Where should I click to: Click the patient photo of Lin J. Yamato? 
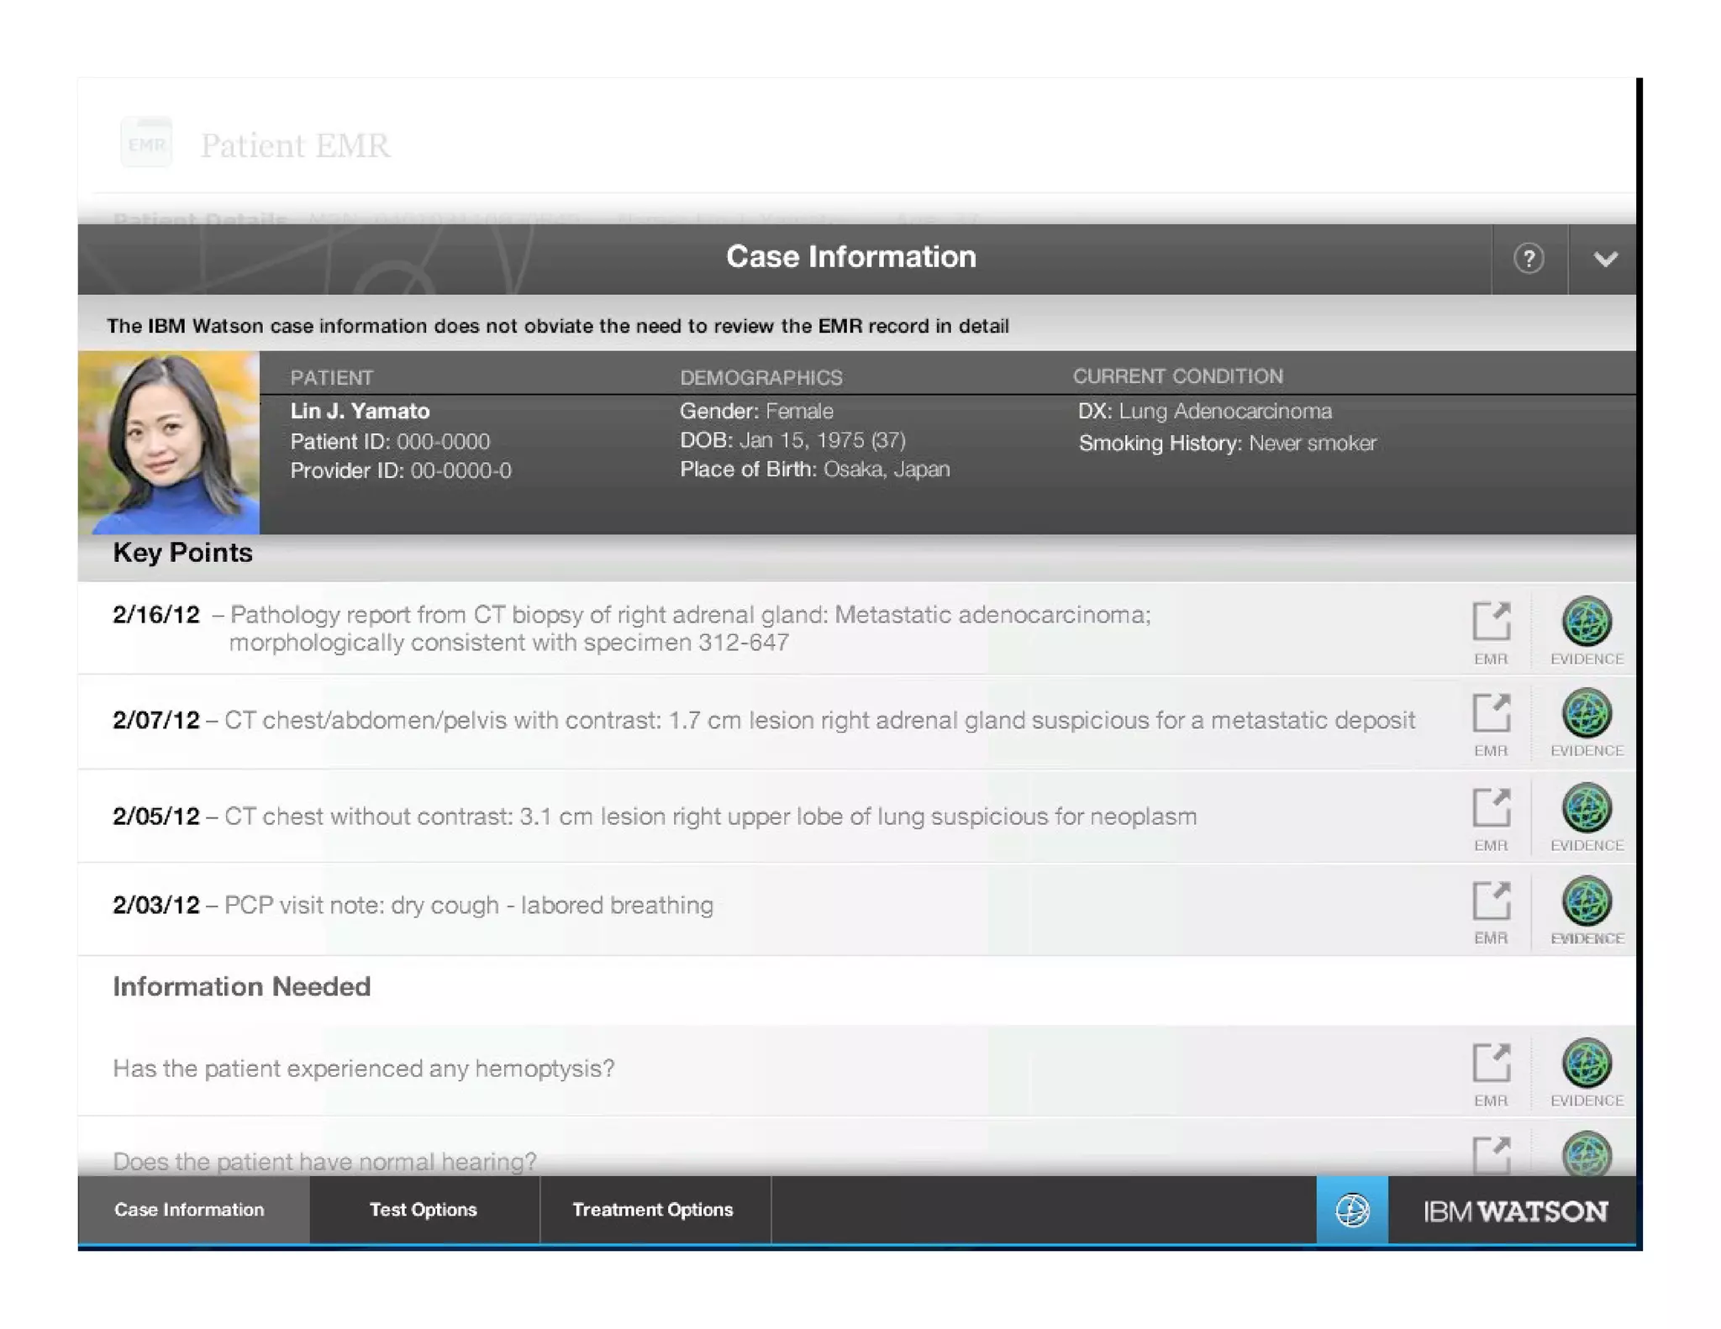[169, 443]
